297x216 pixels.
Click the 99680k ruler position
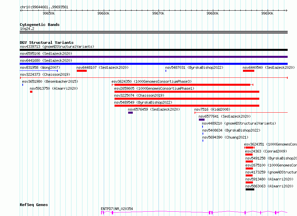[x=213, y=13]
